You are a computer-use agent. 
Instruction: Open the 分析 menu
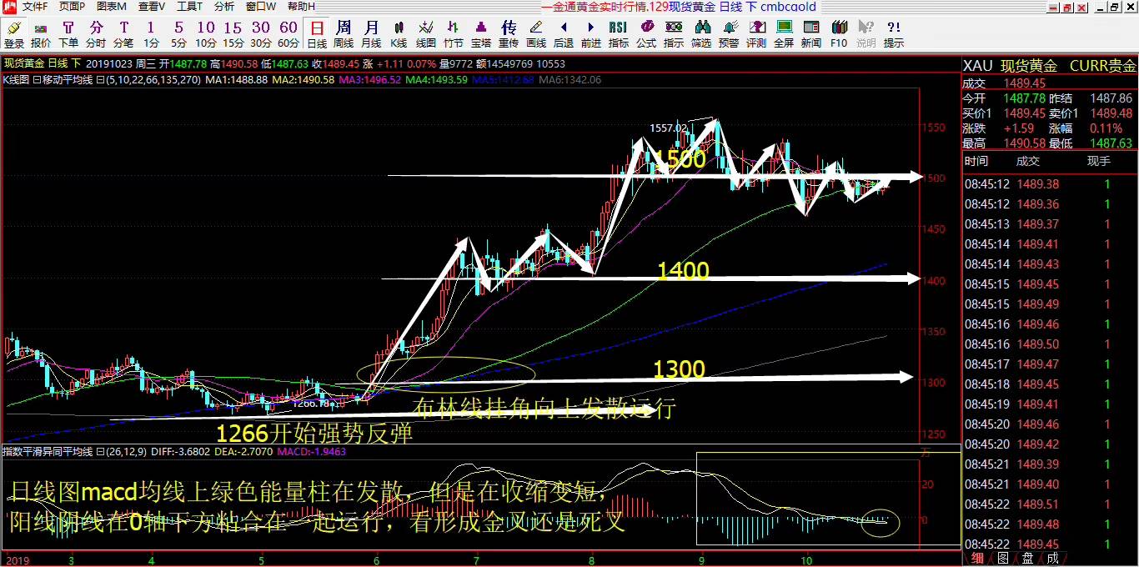click(x=224, y=7)
